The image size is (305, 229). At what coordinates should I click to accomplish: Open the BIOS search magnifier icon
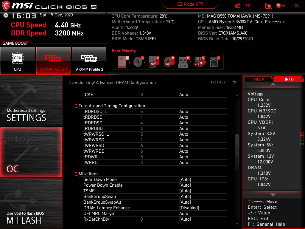click(x=268, y=6)
